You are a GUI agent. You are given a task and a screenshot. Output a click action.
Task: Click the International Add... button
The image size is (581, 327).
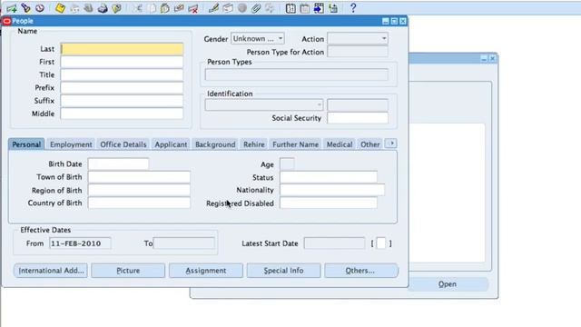51,271
